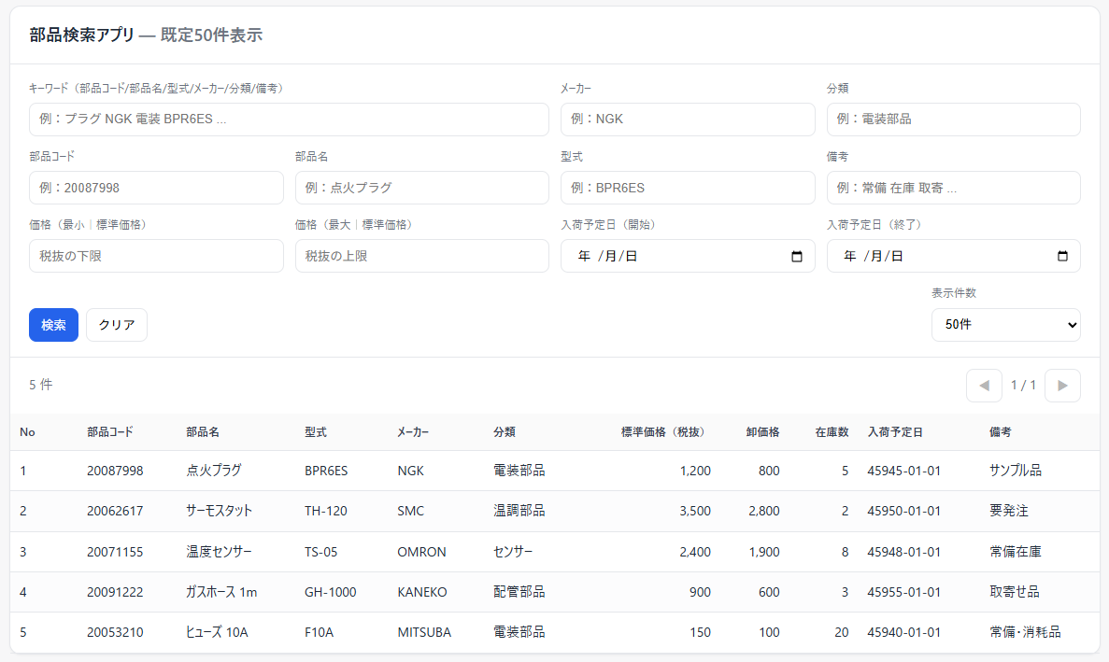Click the 備考 input field
Image resolution: width=1109 pixels, height=662 pixels.
click(x=953, y=187)
